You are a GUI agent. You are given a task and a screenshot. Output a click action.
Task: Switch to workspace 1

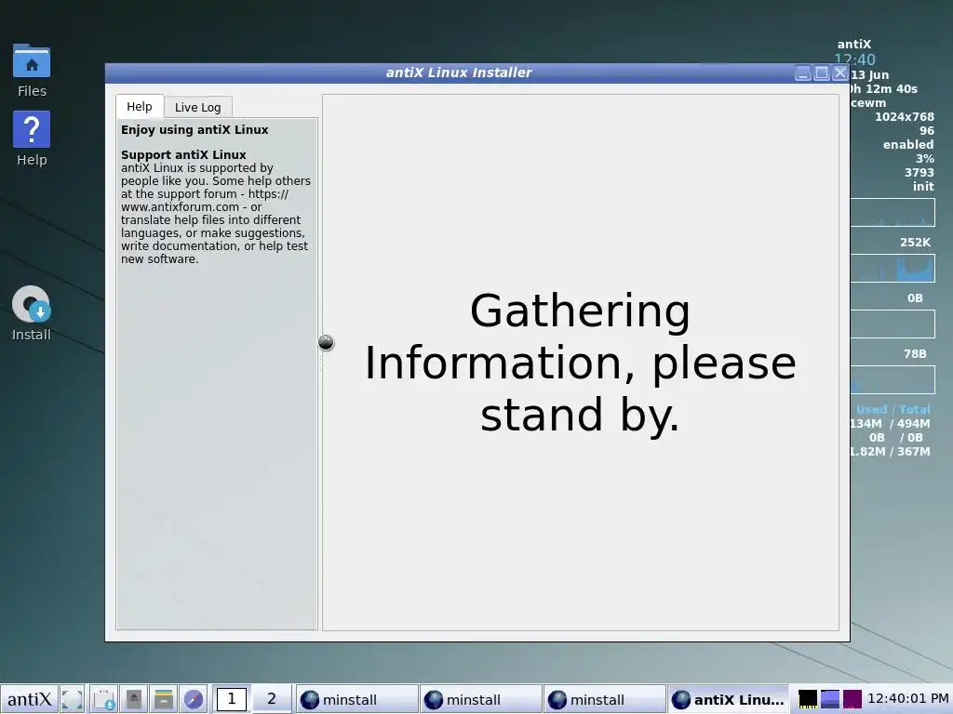tap(231, 699)
